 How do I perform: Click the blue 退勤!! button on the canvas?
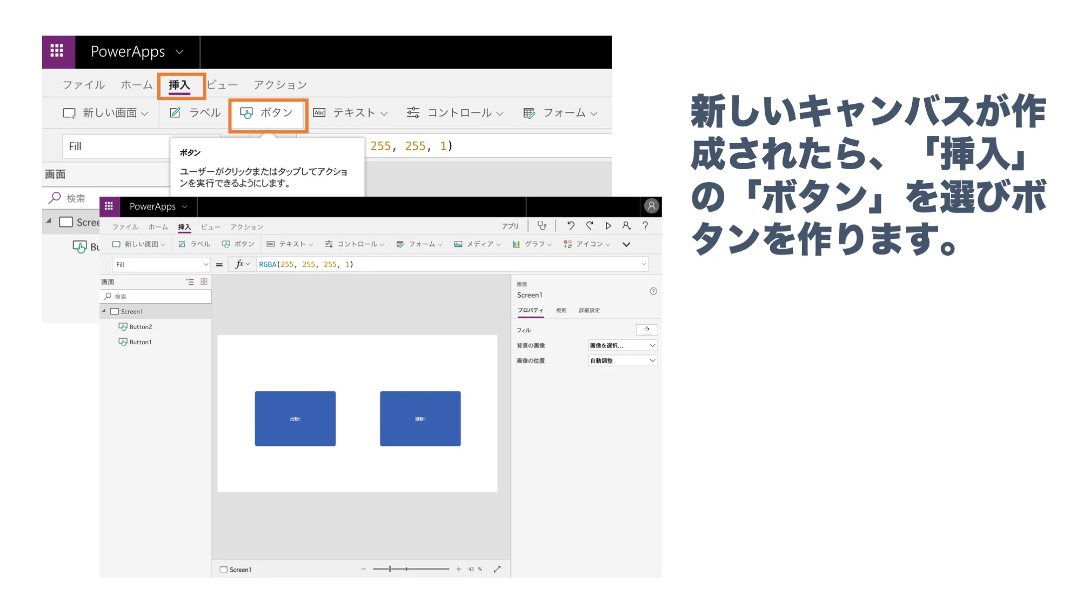pos(420,419)
